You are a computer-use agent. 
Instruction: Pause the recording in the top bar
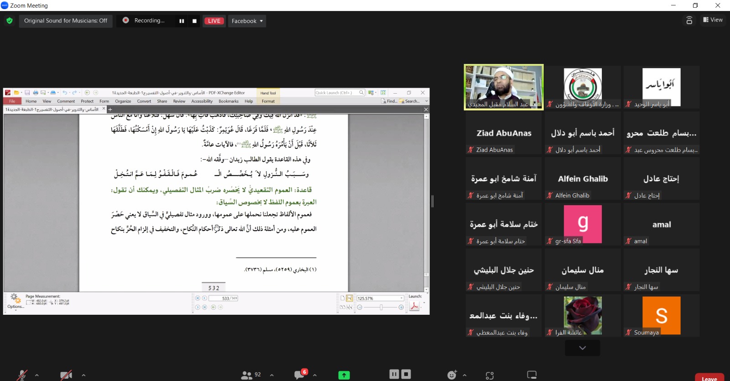[x=182, y=21]
